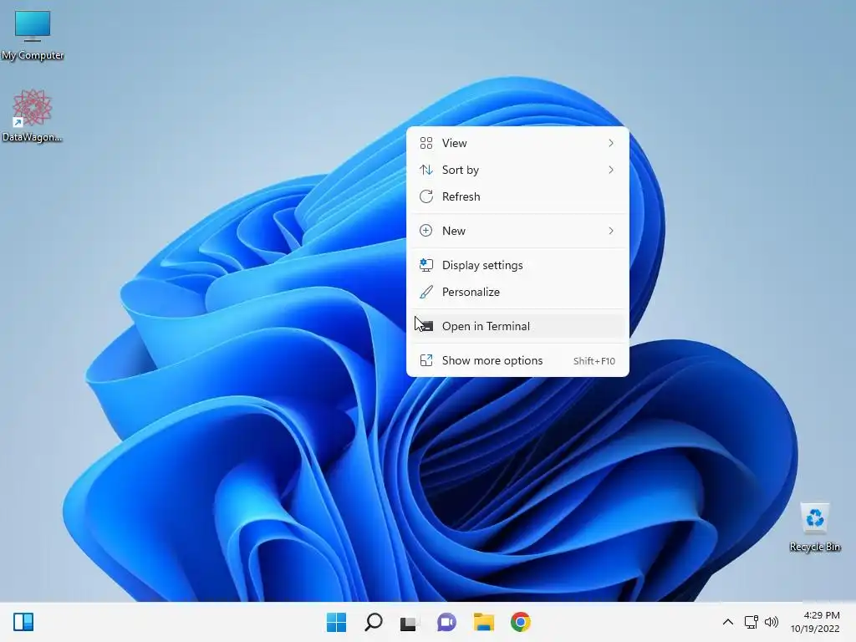Open the network status tray icon

752,622
